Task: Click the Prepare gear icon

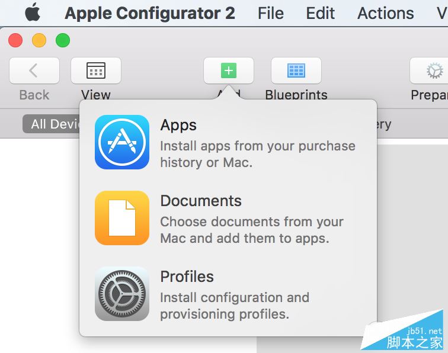Action: point(434,71)
